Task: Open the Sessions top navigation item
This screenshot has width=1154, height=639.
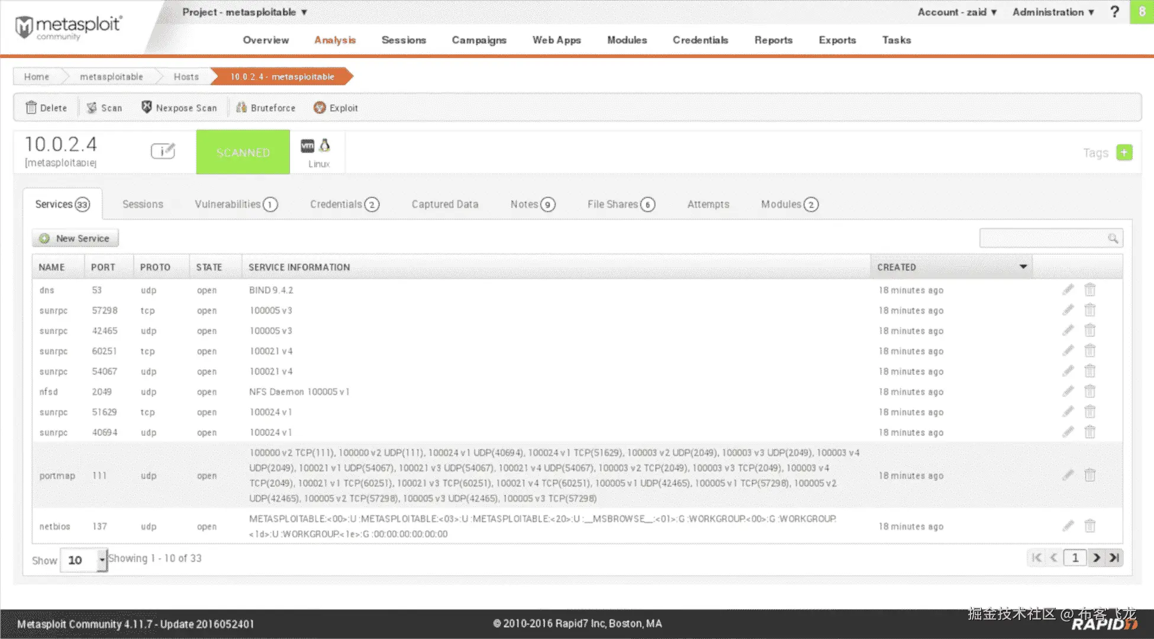Action: (x=404, y=40)
